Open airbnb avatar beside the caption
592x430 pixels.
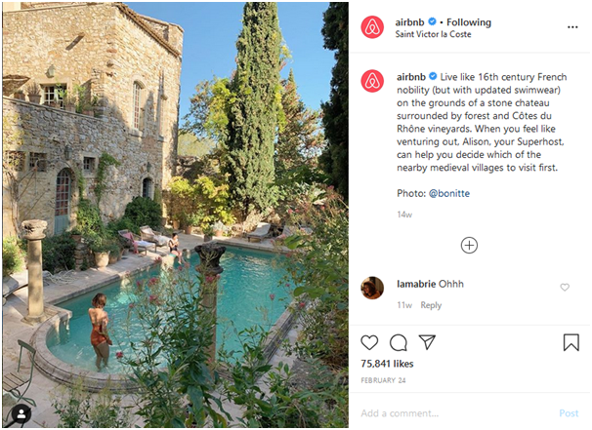click(x=372, y=81)
